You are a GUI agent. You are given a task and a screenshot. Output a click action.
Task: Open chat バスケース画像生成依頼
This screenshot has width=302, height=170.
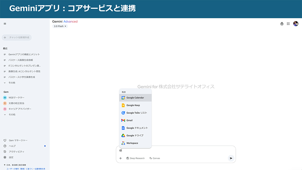coord(21,60)
